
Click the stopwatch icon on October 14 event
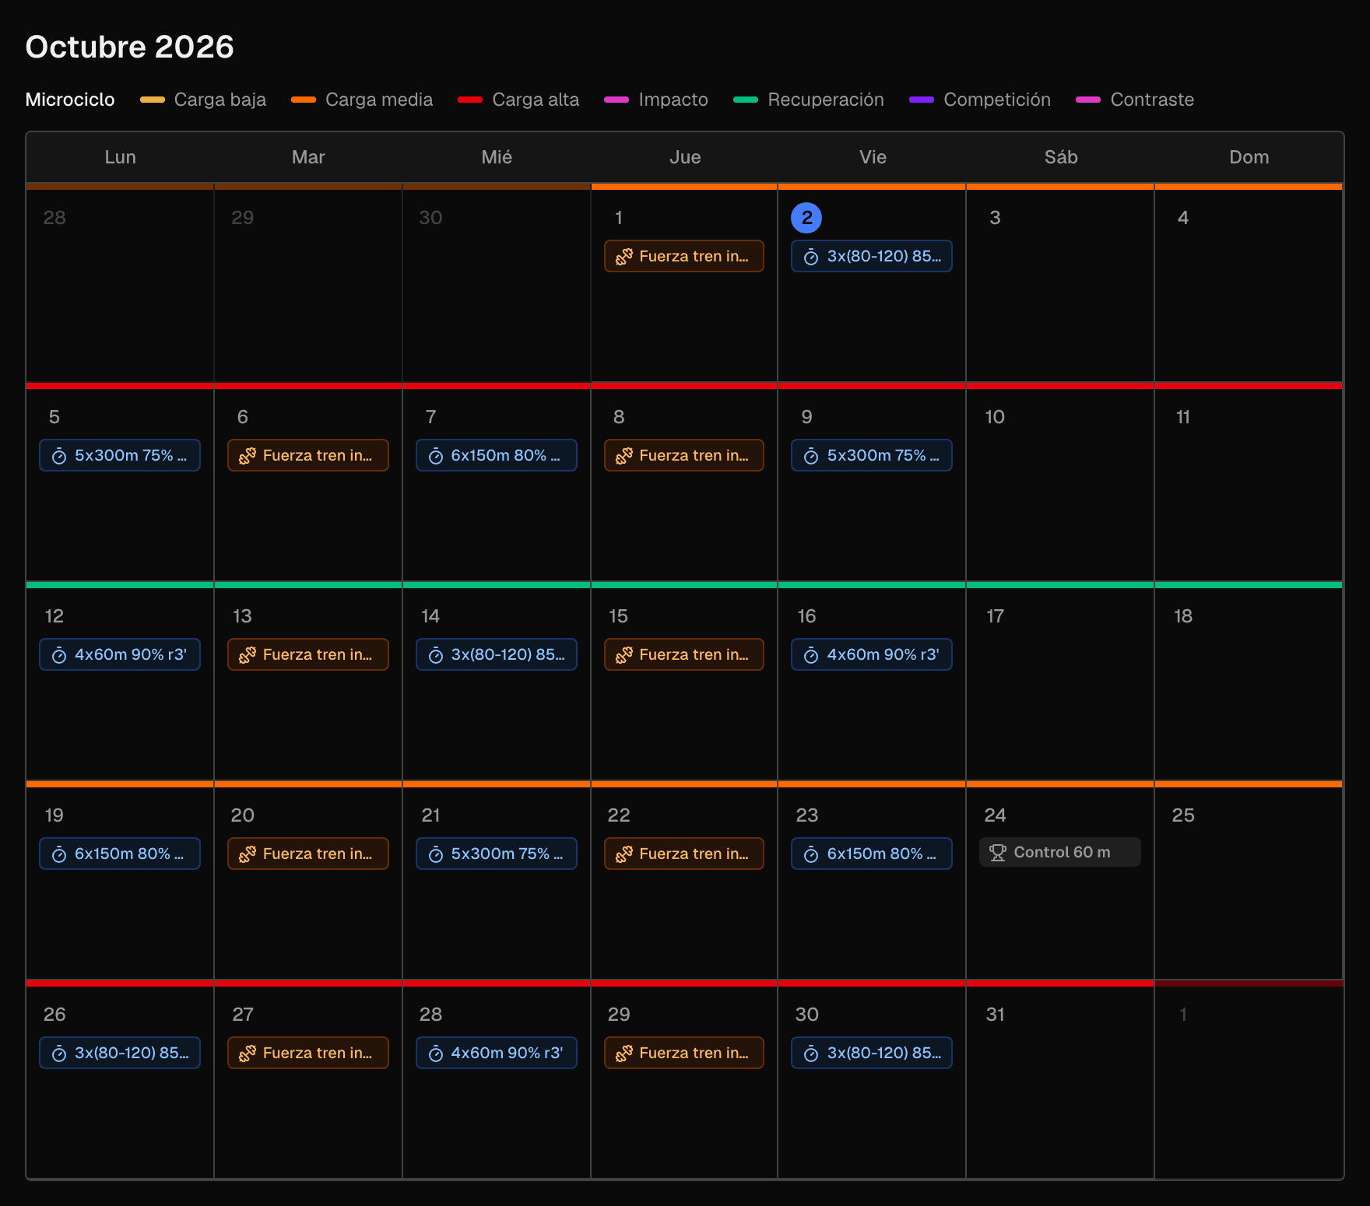[x=436, y=655]
